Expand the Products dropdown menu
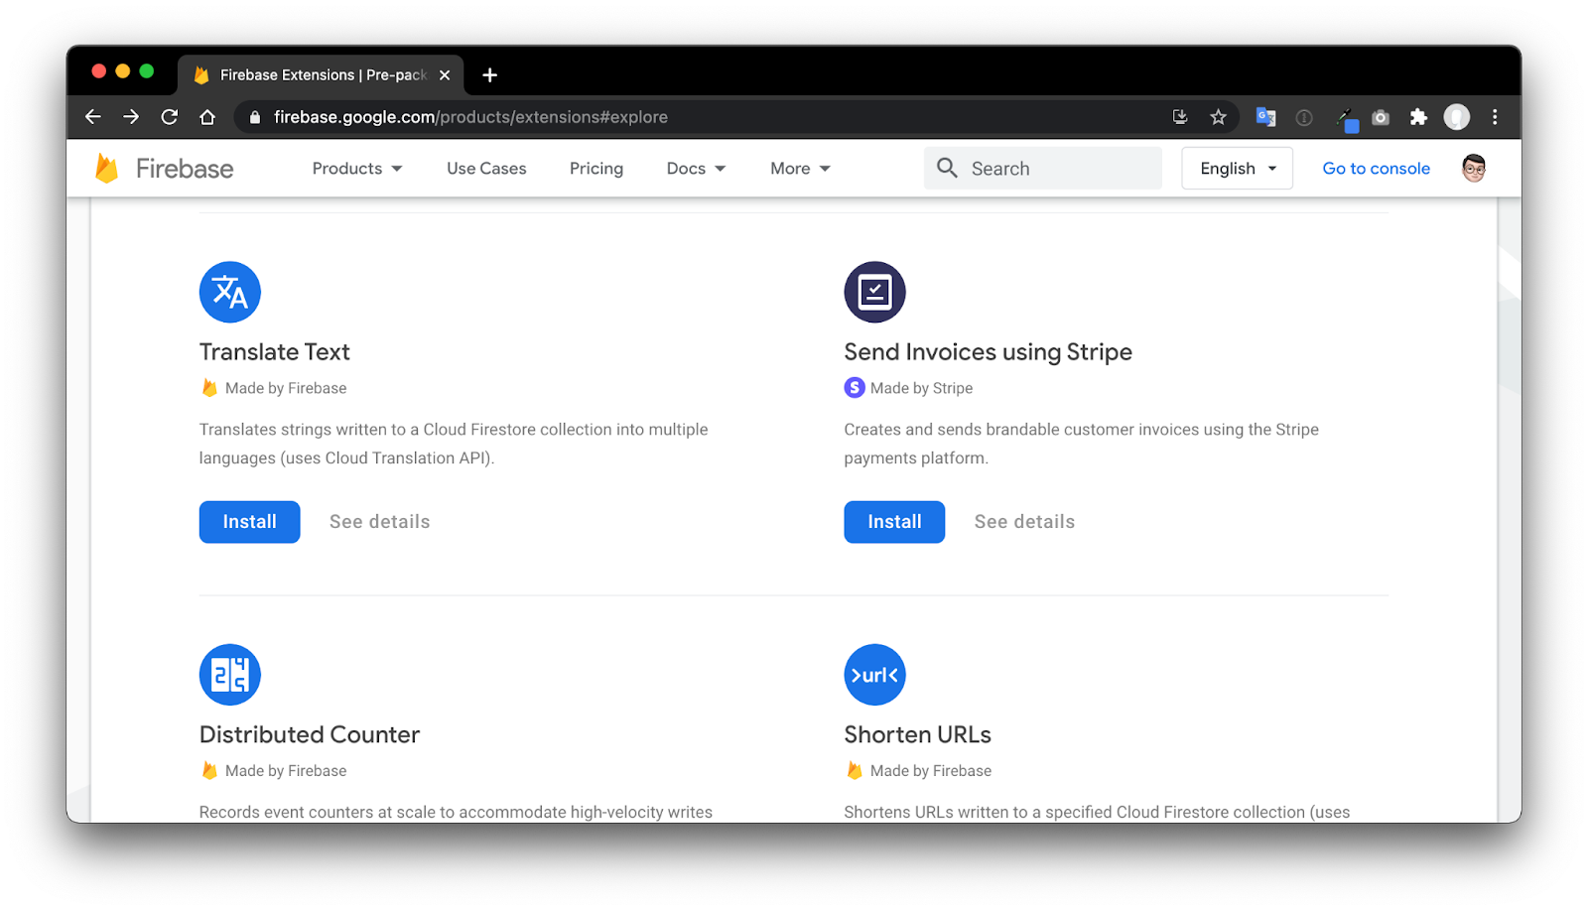Image resolution: width=1588 pixels, height=911 pixels. pos(357,168)
